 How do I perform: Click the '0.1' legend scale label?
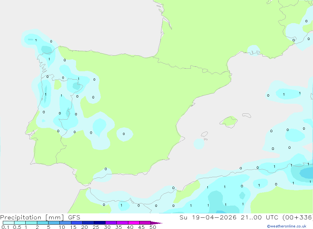pos(5,227)
